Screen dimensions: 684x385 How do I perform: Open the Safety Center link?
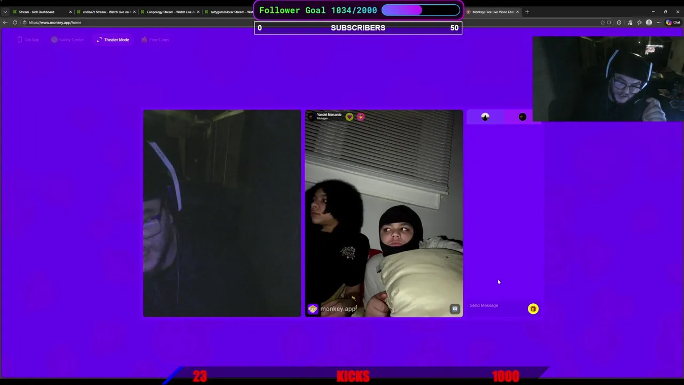(x=68, y=40)
